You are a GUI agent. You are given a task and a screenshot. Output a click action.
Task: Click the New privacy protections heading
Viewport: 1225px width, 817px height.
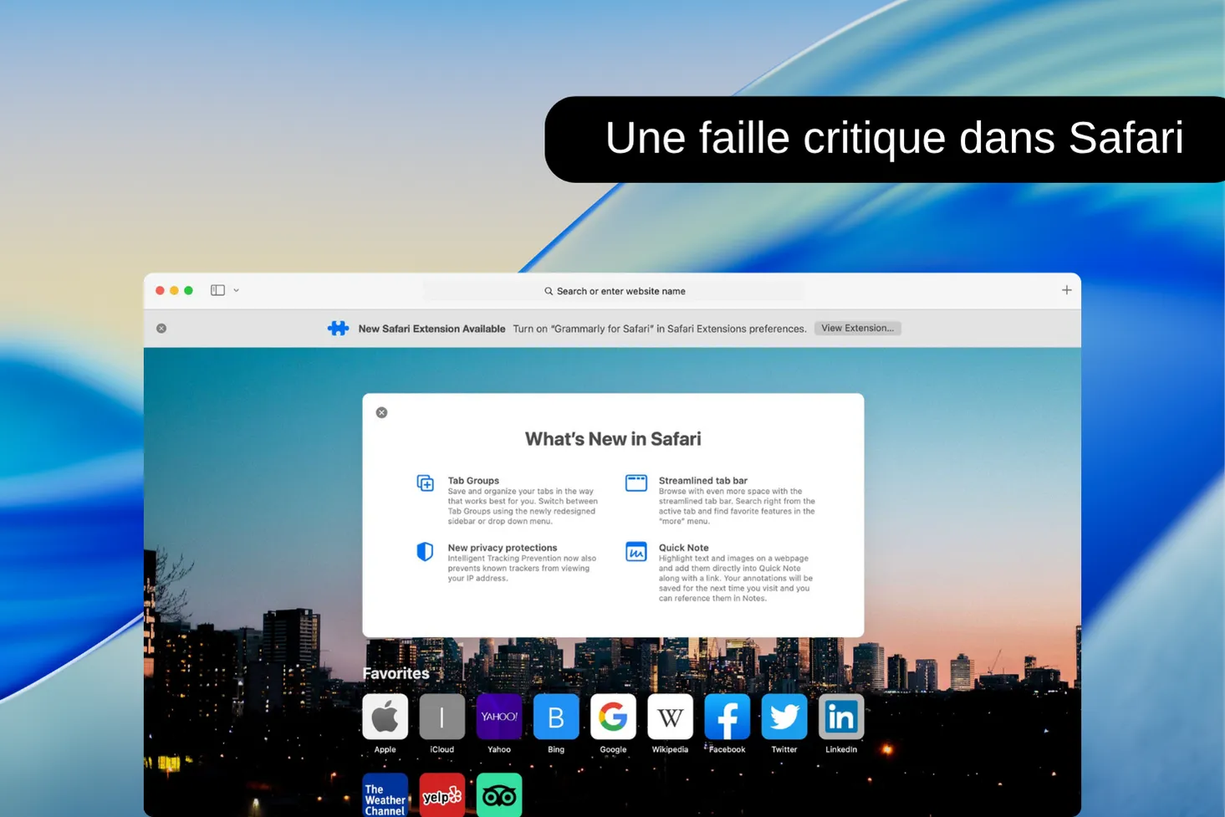503,548
